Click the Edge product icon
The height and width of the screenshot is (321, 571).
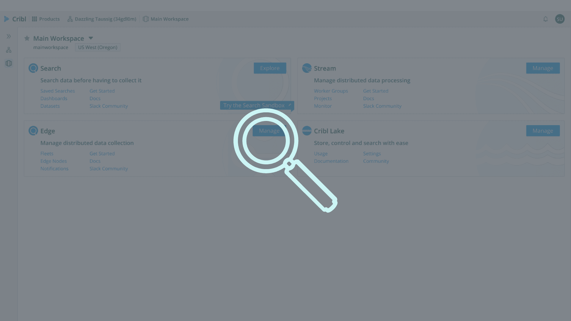pyautogui.click(x=33, y=131)
